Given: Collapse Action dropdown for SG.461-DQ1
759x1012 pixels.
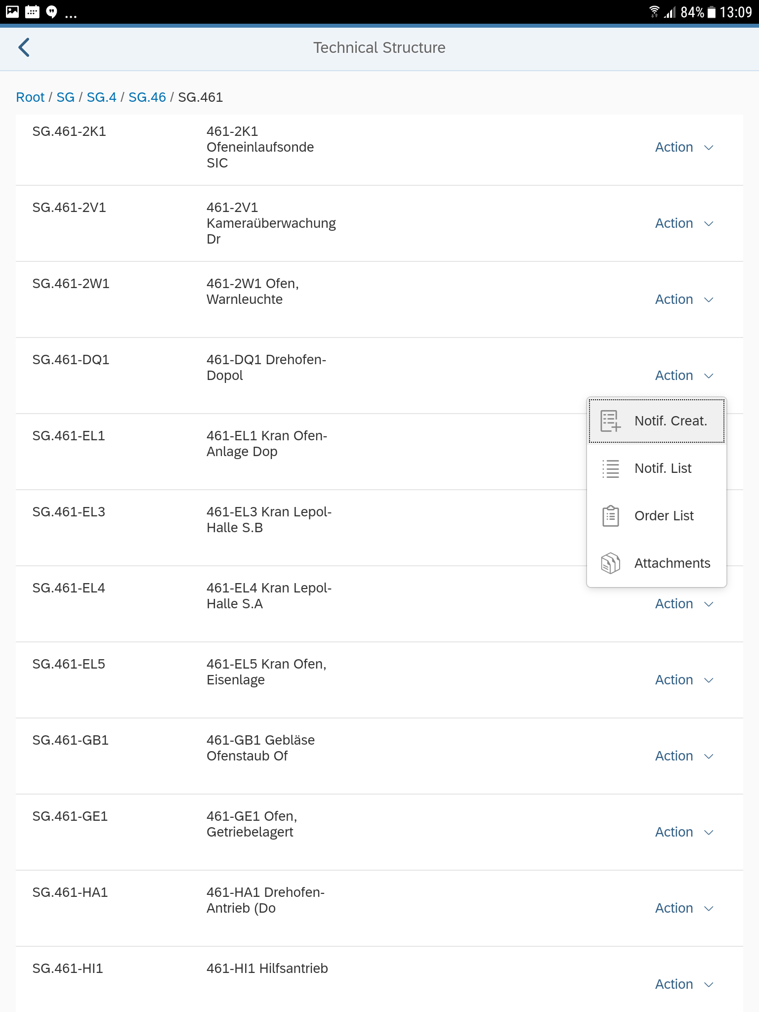Looking at the screenshot, I should [x=684, y=376].
